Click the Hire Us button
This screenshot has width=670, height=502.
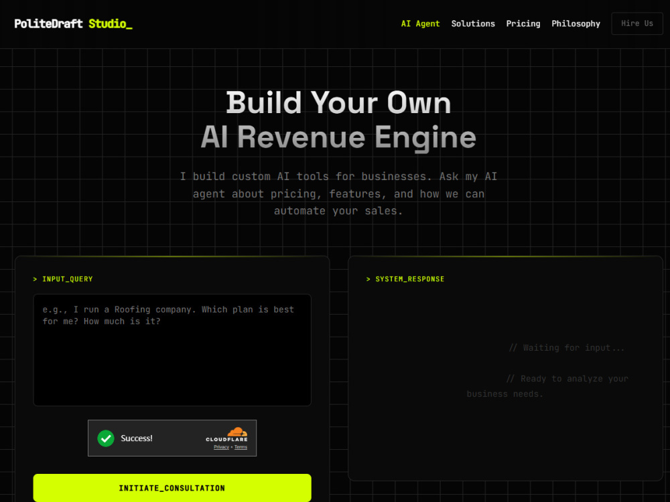click(x=636, y=23)
